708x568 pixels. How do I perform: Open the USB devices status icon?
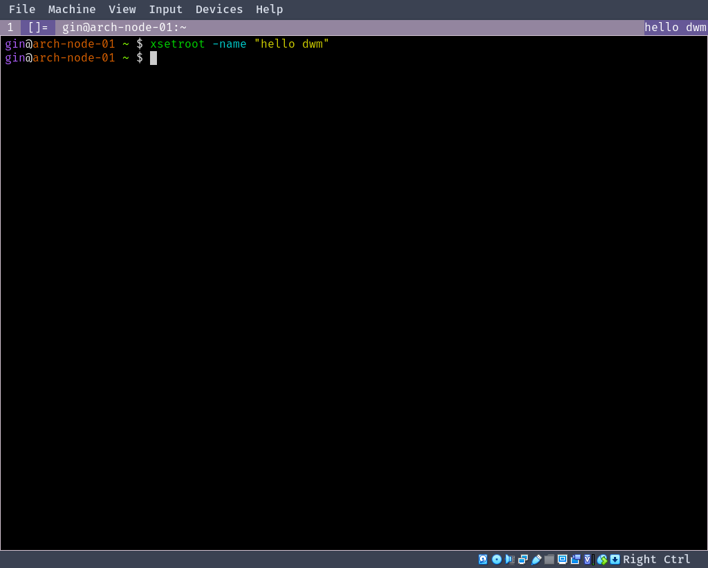(x=536, y=559)
